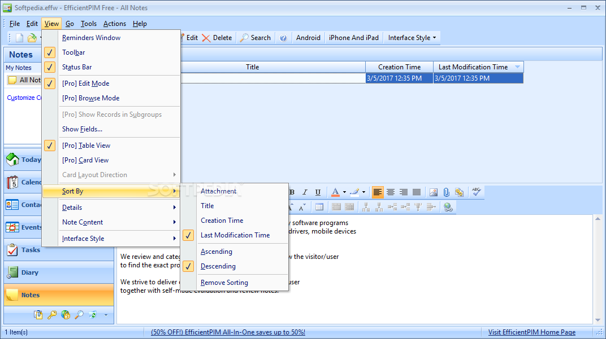The height and width of the screenshot is (339, 606).
Task: Open sidebar footer configure-buttons arrow
Action: [106, 315]
